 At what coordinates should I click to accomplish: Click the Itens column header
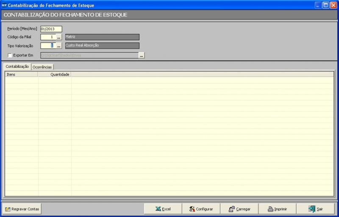(x=21, y=74)
